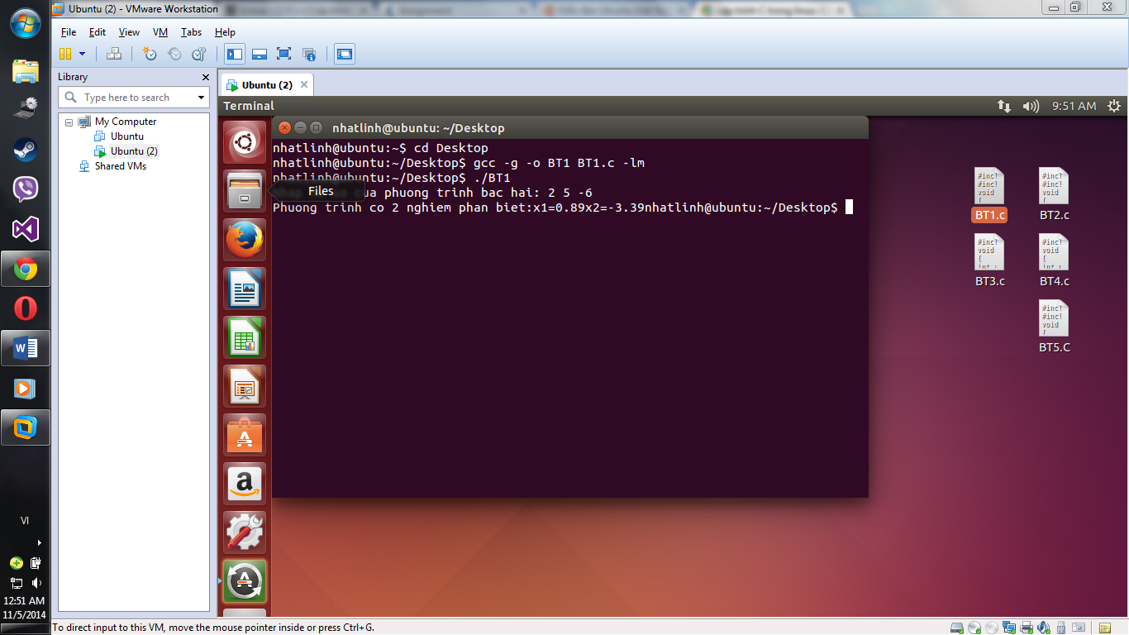
Task: Open the suspend button dropdown arrow
Action: [82, 53]
